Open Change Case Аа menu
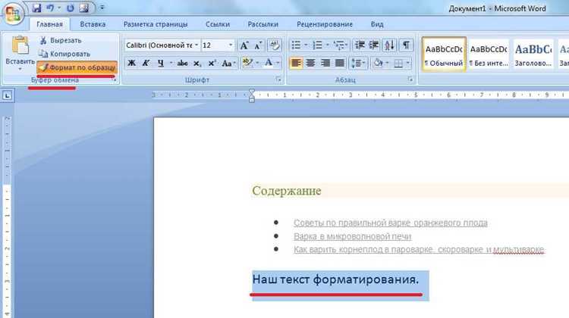Screen dimensions: 569x318 228,64
